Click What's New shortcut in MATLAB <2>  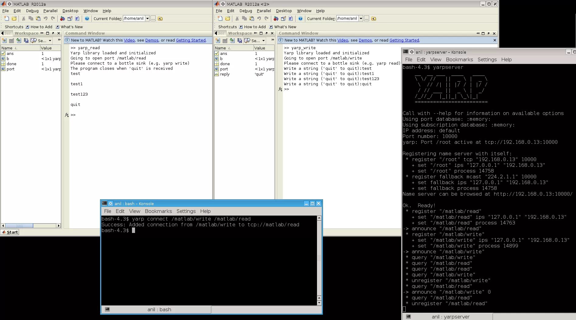[283, 27]
